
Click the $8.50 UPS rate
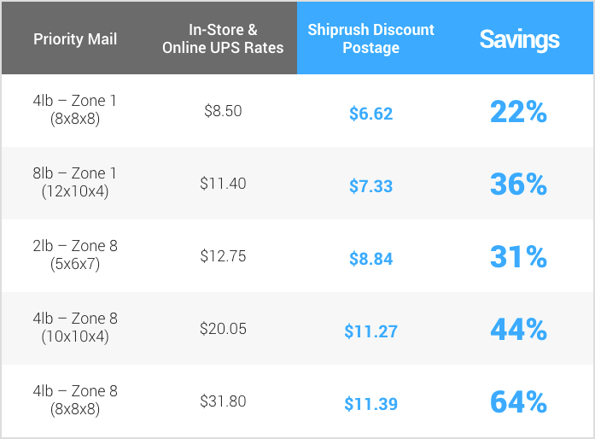point(223,111)
